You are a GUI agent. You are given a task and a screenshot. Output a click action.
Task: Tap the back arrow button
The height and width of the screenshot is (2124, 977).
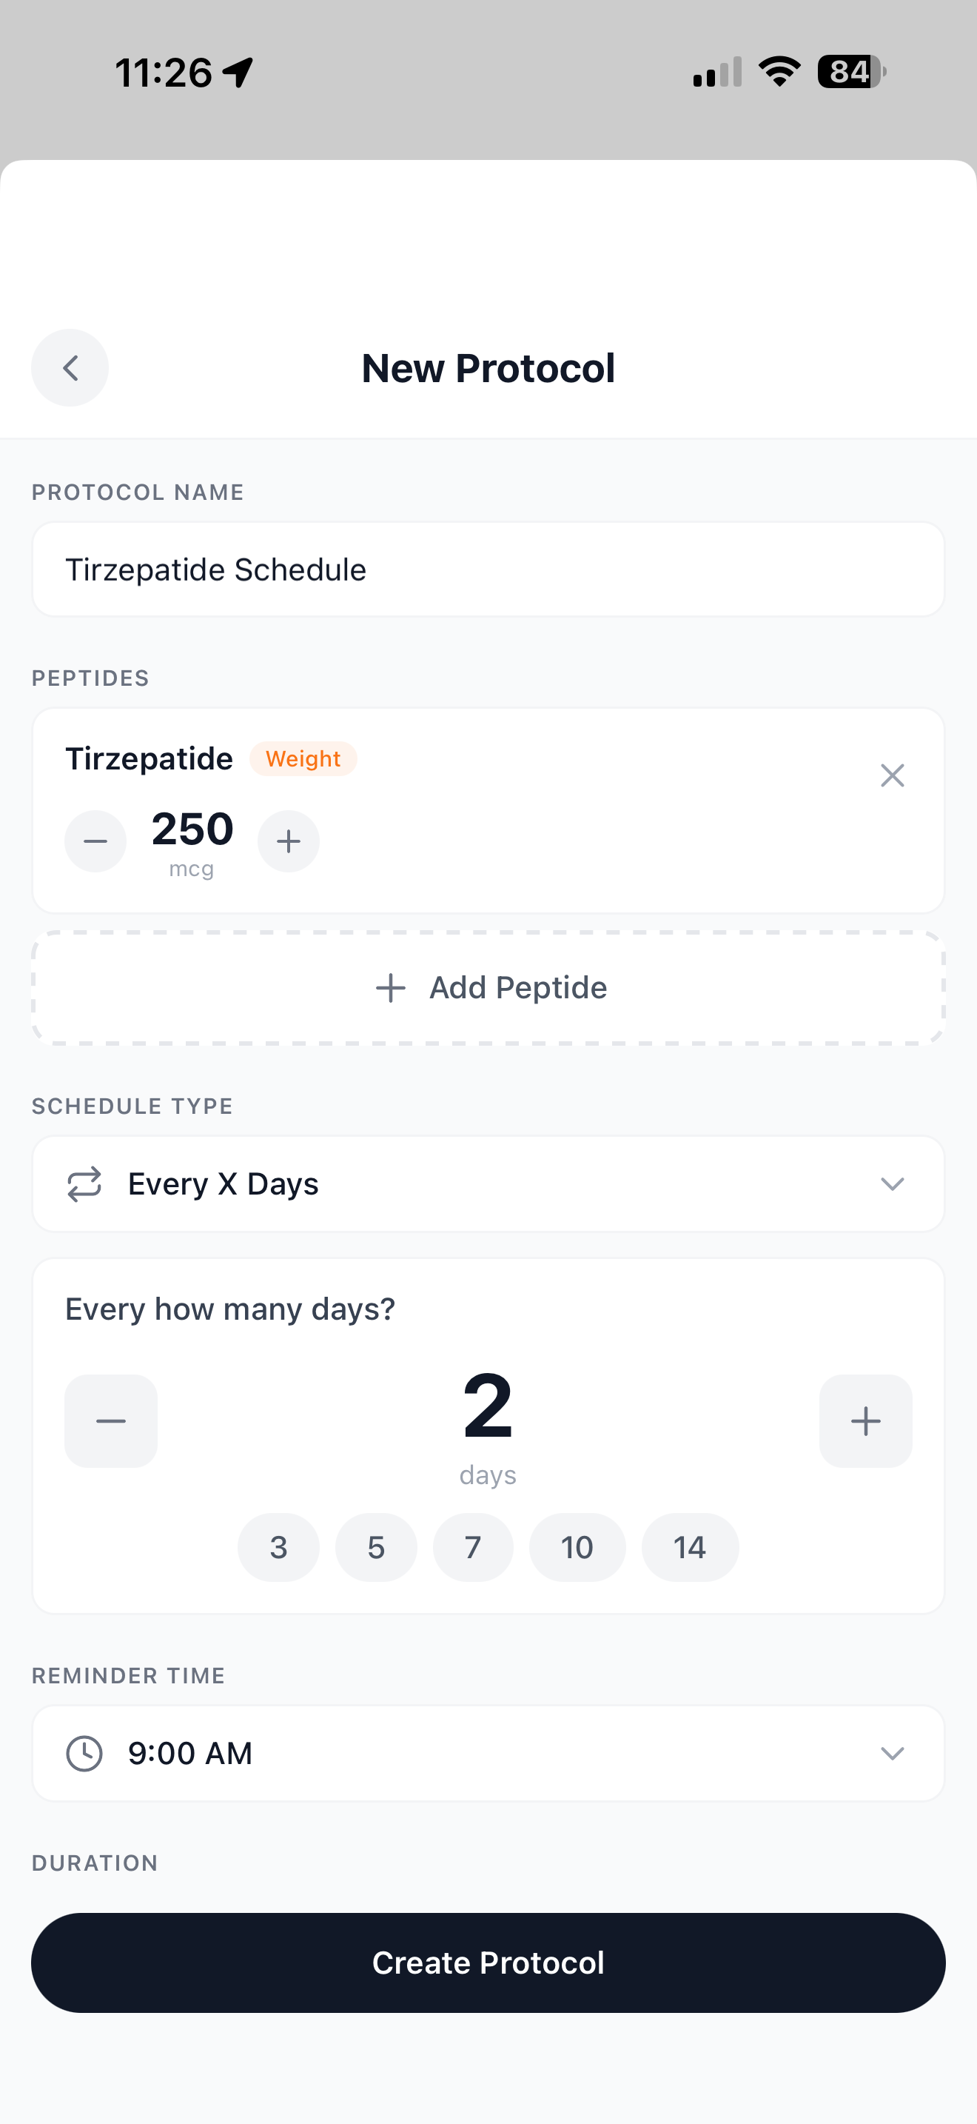point(70,368)
